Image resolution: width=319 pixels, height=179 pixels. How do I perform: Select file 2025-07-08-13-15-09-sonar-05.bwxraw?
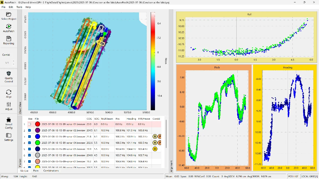point(63,149)
